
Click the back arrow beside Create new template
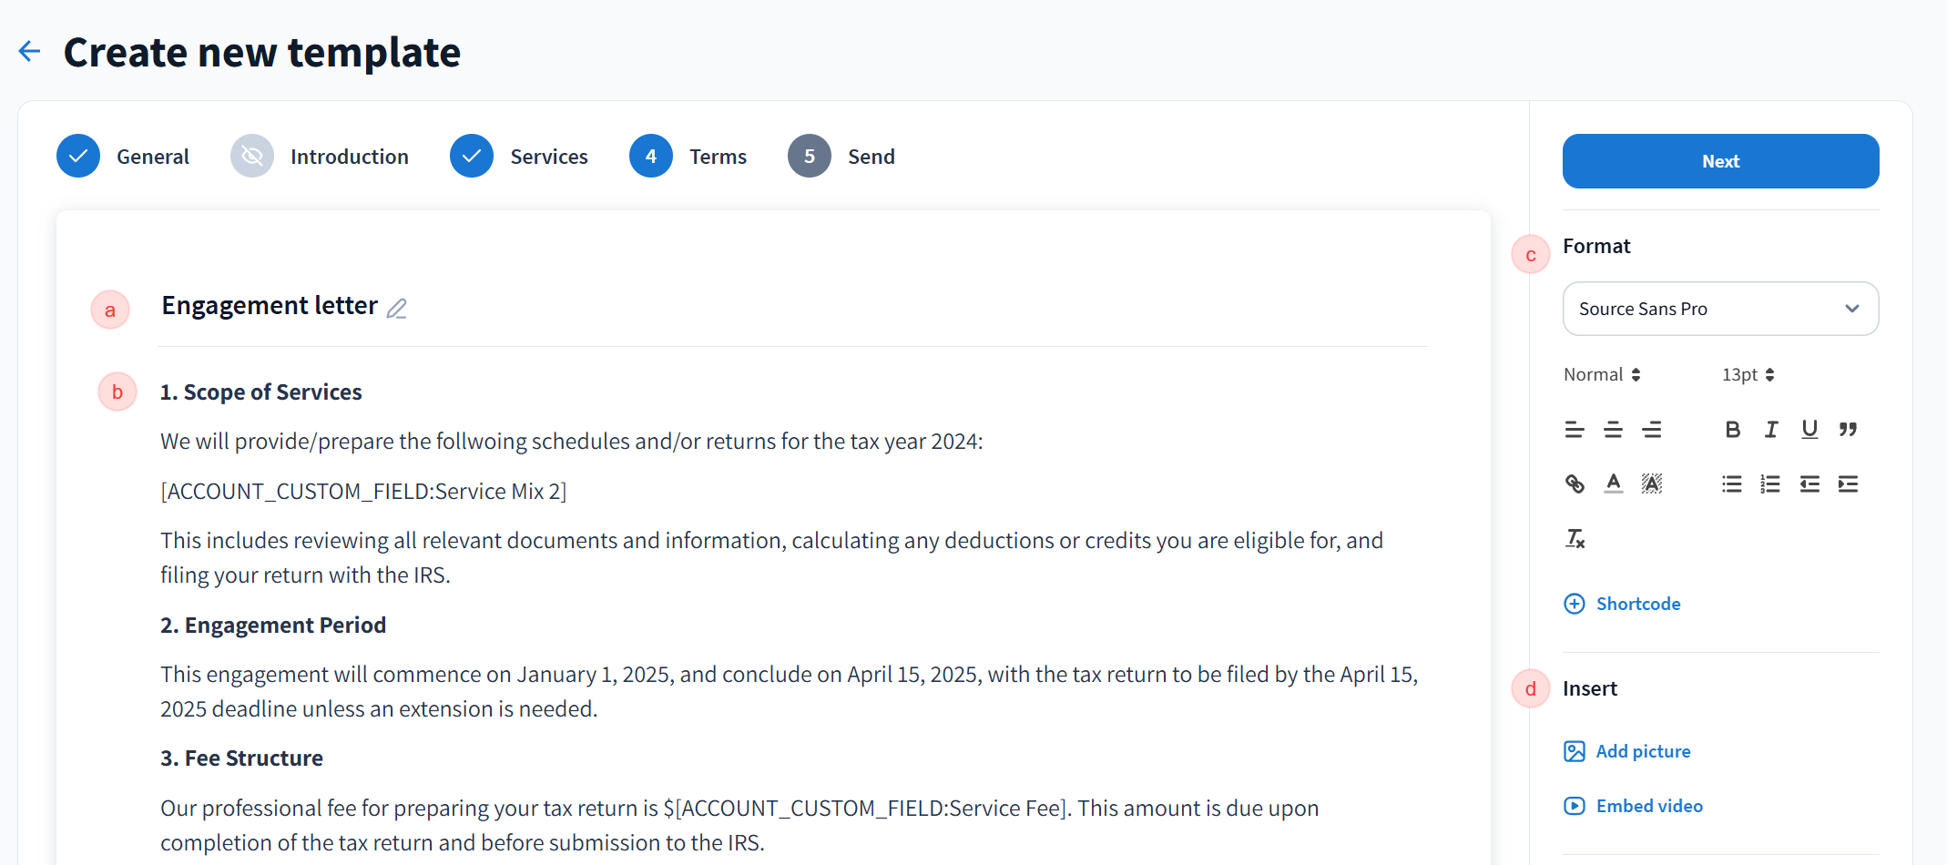(x=30, y=52)
